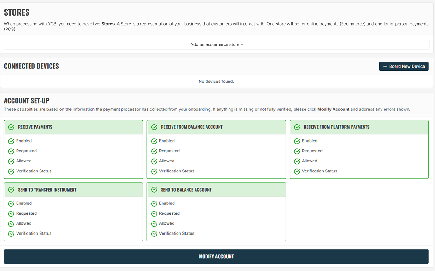Click Enabled check icon under Receive Payments

[x=11, y=141]
